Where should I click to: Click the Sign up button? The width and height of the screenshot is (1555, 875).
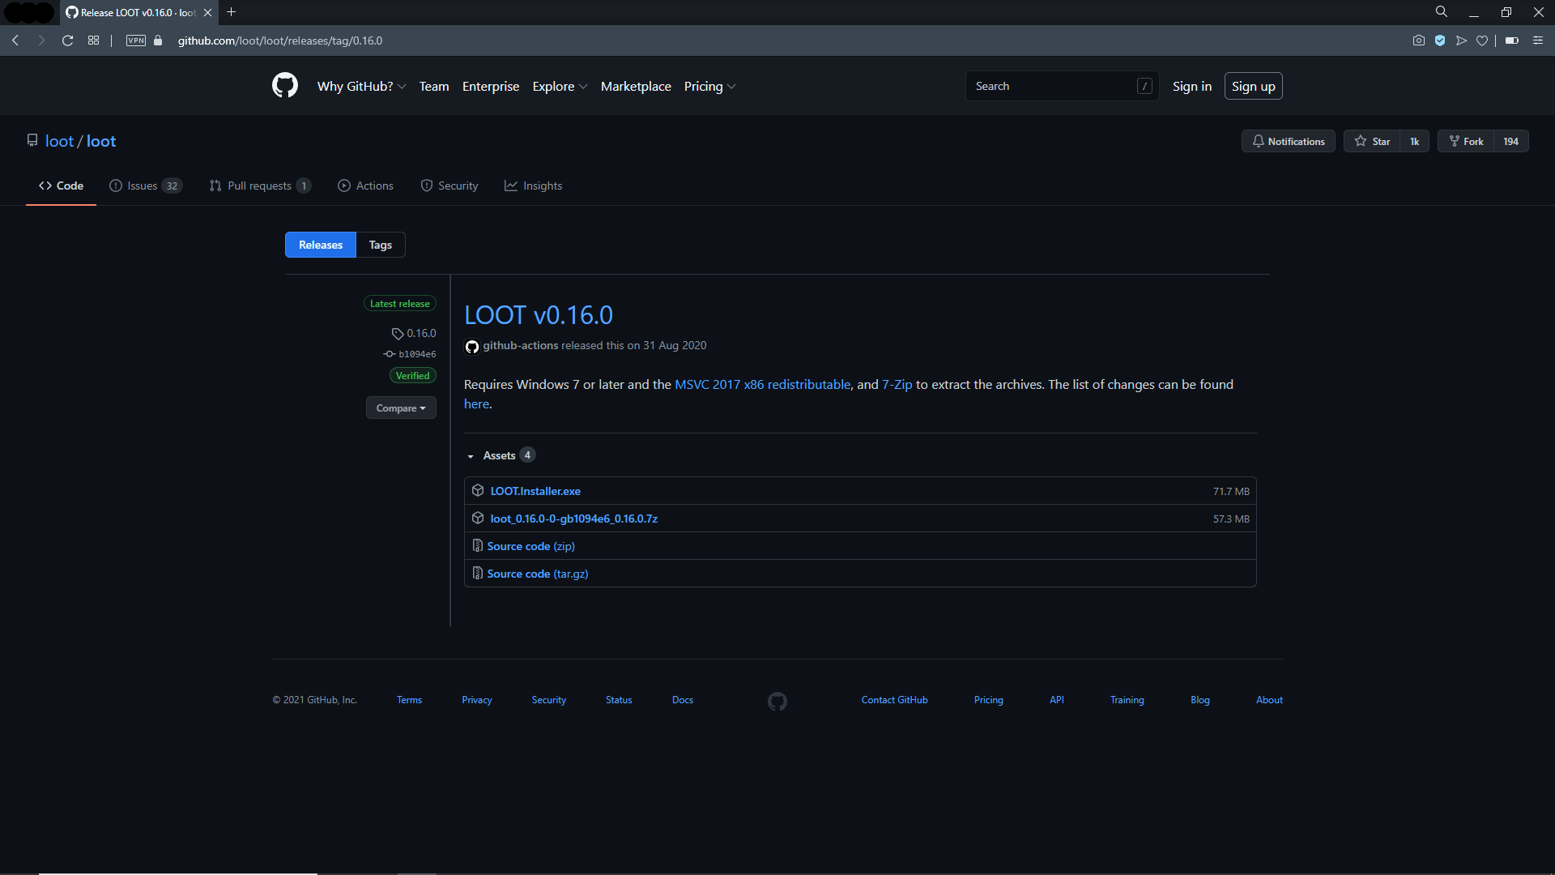1253,87
